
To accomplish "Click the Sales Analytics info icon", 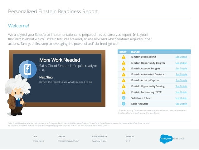I will [x=124, y=104].
